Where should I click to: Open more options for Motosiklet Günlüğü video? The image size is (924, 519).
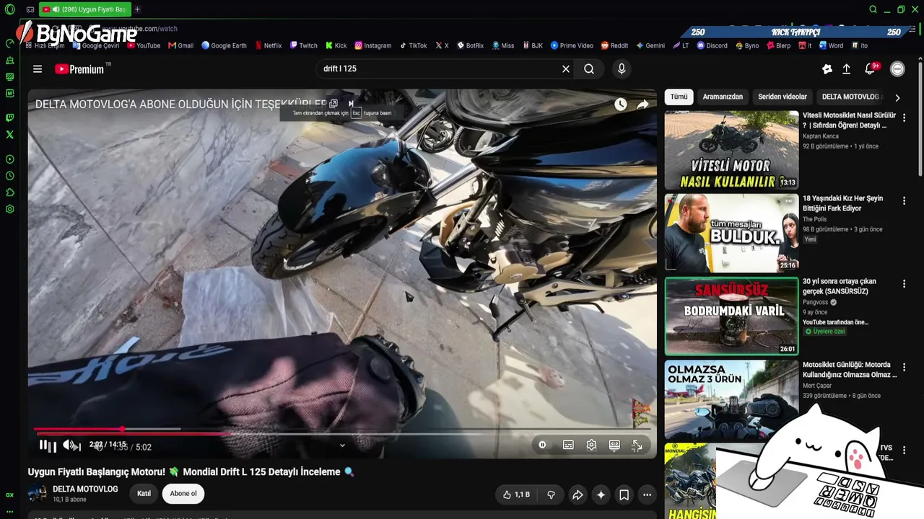click(x=904, y=368)
